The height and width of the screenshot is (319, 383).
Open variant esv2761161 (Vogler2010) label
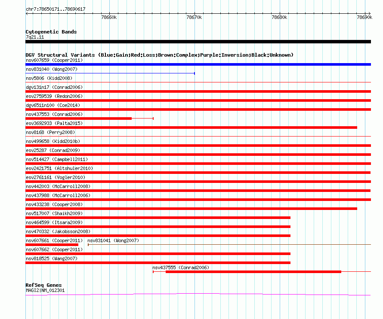pos(56,177)
